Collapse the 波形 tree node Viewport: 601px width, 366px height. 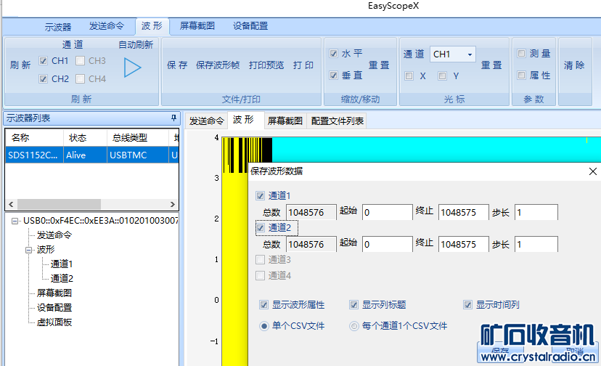coord(29,250)
